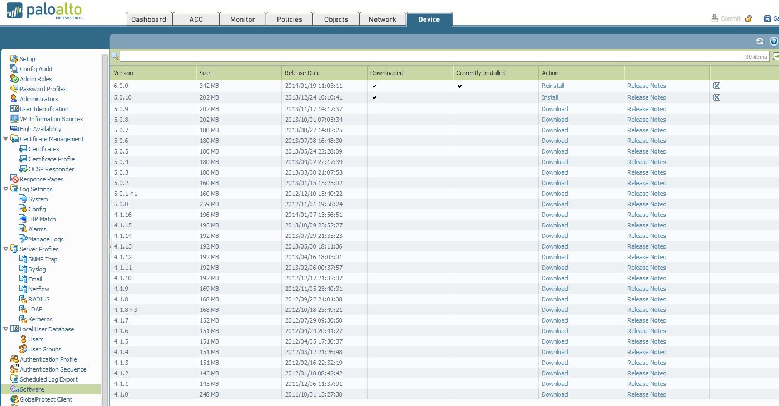The width and height of the screenshot is (779, 406).
Task: Click the Netflow icon
Action: 23,289
